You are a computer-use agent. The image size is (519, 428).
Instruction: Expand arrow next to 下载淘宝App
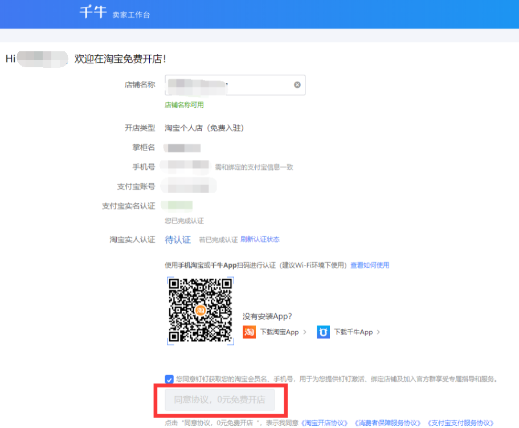[x=305, y=332]
